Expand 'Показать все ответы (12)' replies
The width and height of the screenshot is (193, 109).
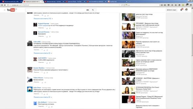pyautogui.click(x=43, y=19)
